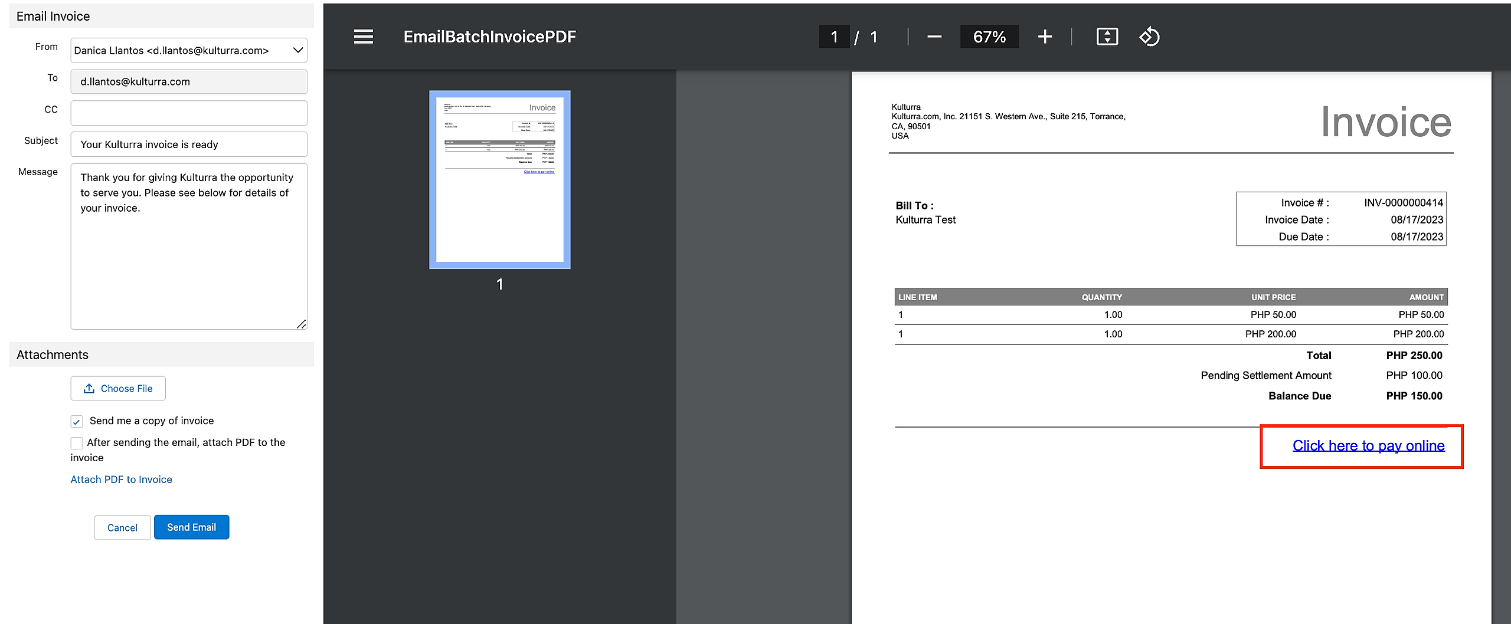The height and width of the screenshot is (624, 1511).
Task: Click the UNIT PRICE column header
Action: coord(1273,297)
